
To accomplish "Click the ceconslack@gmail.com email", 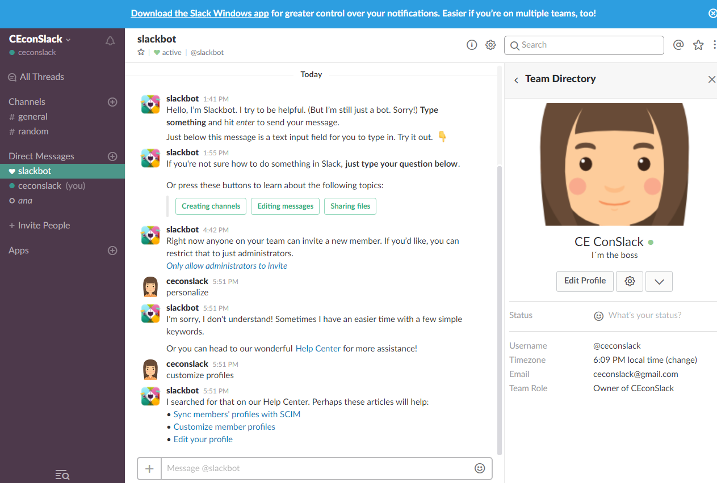I will [636, 374].
